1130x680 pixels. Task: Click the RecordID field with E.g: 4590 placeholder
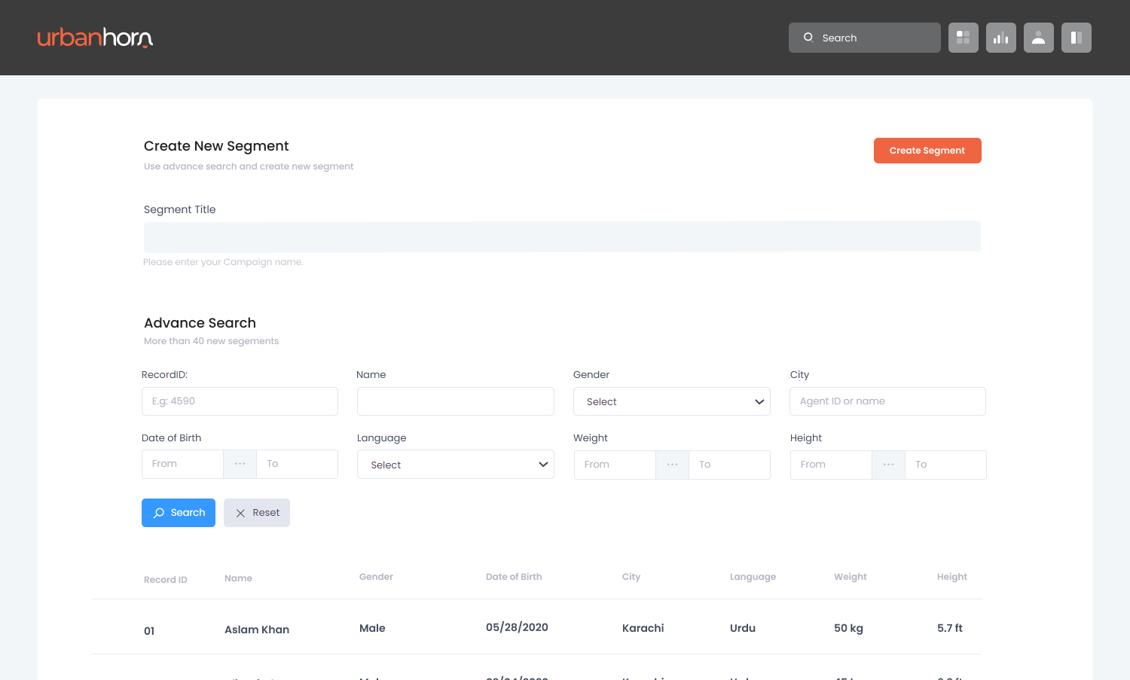click(x=240, y=401)
